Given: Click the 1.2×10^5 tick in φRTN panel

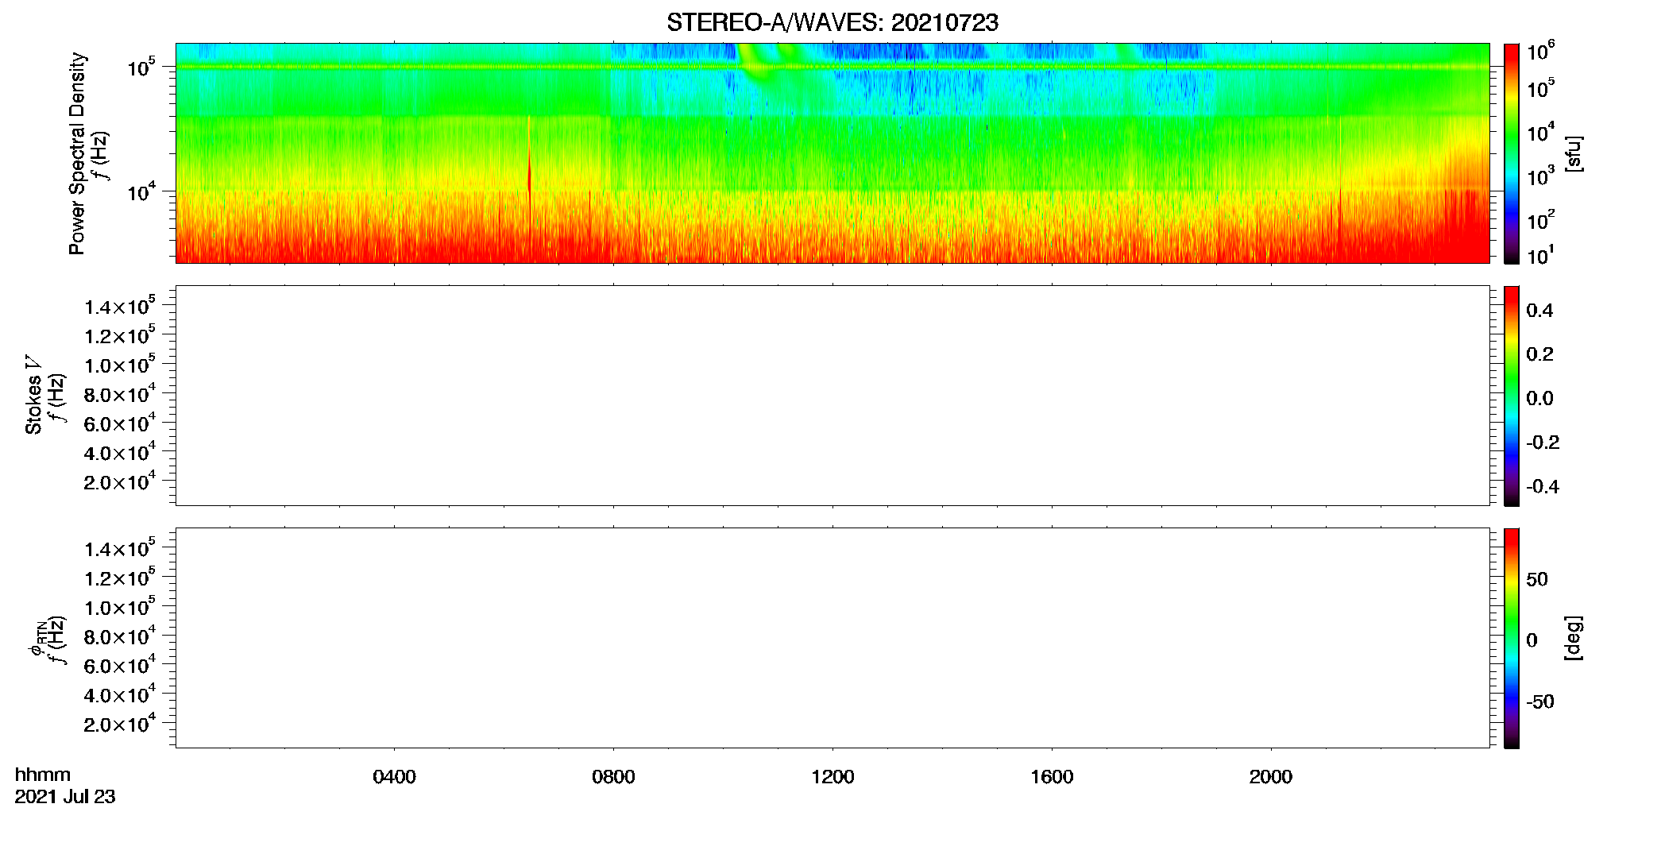Looking at the screenshot, I should (x=120, y=577).
